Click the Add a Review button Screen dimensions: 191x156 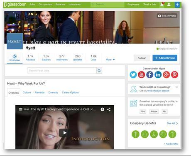click(x=165, y=58)
